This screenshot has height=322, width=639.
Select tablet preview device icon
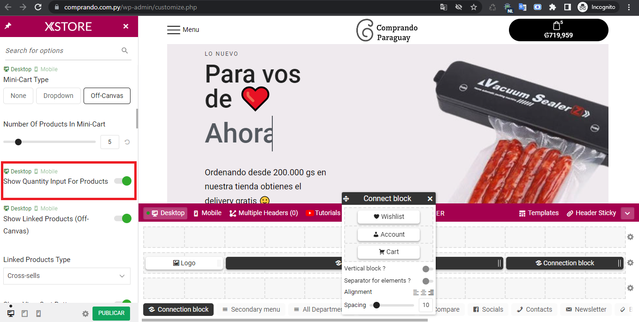[x=25, y=313]
